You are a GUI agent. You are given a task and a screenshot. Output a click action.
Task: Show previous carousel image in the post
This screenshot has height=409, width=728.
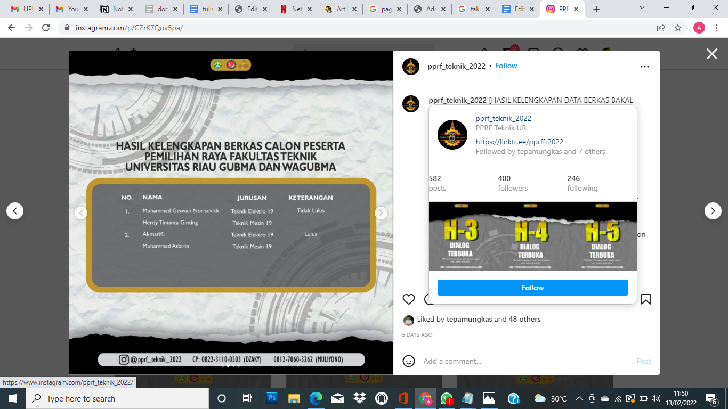tap(81, 213)
